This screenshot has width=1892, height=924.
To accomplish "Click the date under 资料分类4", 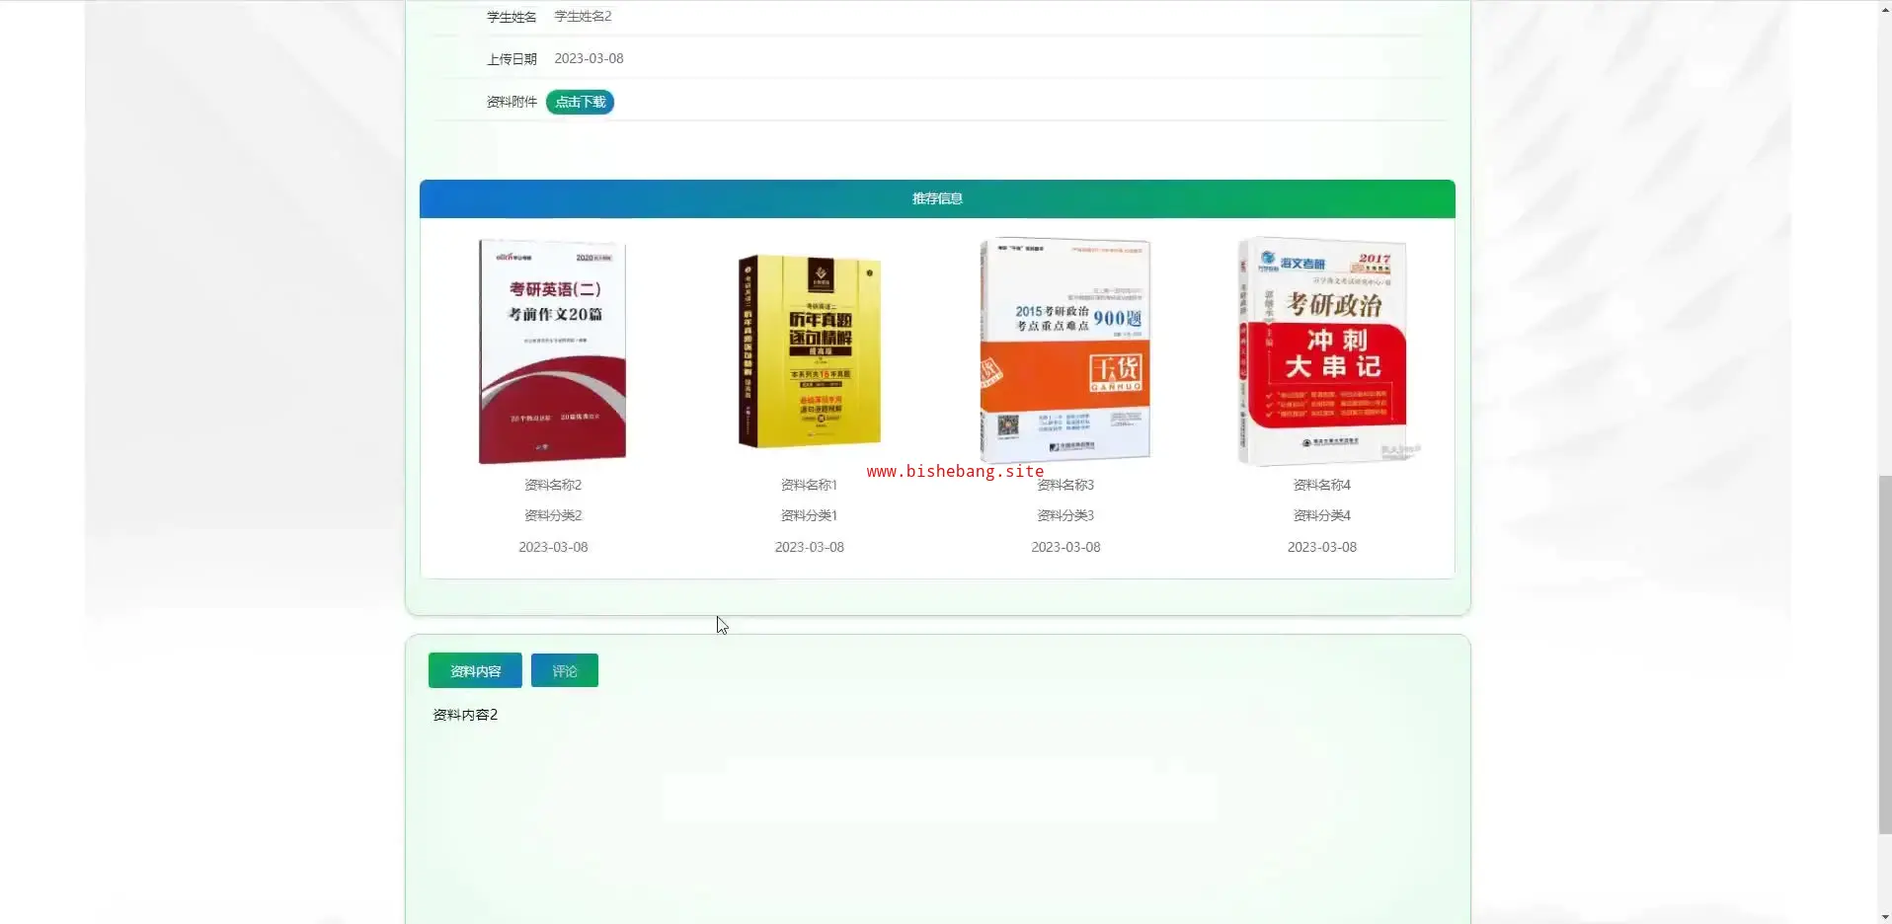I will tap(1322, 547).
